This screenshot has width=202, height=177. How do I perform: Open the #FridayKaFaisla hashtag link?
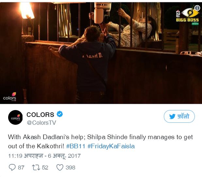coord(111,146)
